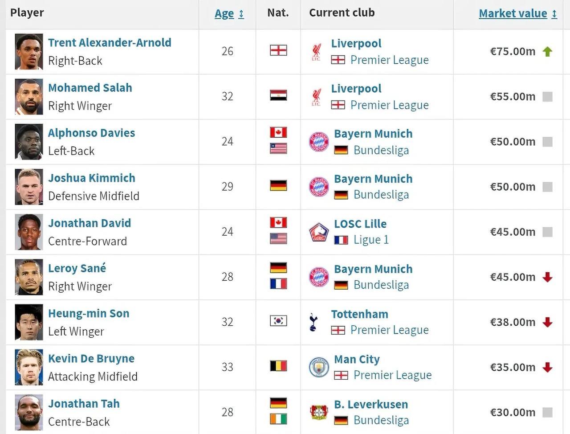Click the Bayer Leverkusen club crest
The width and height of the screenshot is (570, 434).
[319, 412]
